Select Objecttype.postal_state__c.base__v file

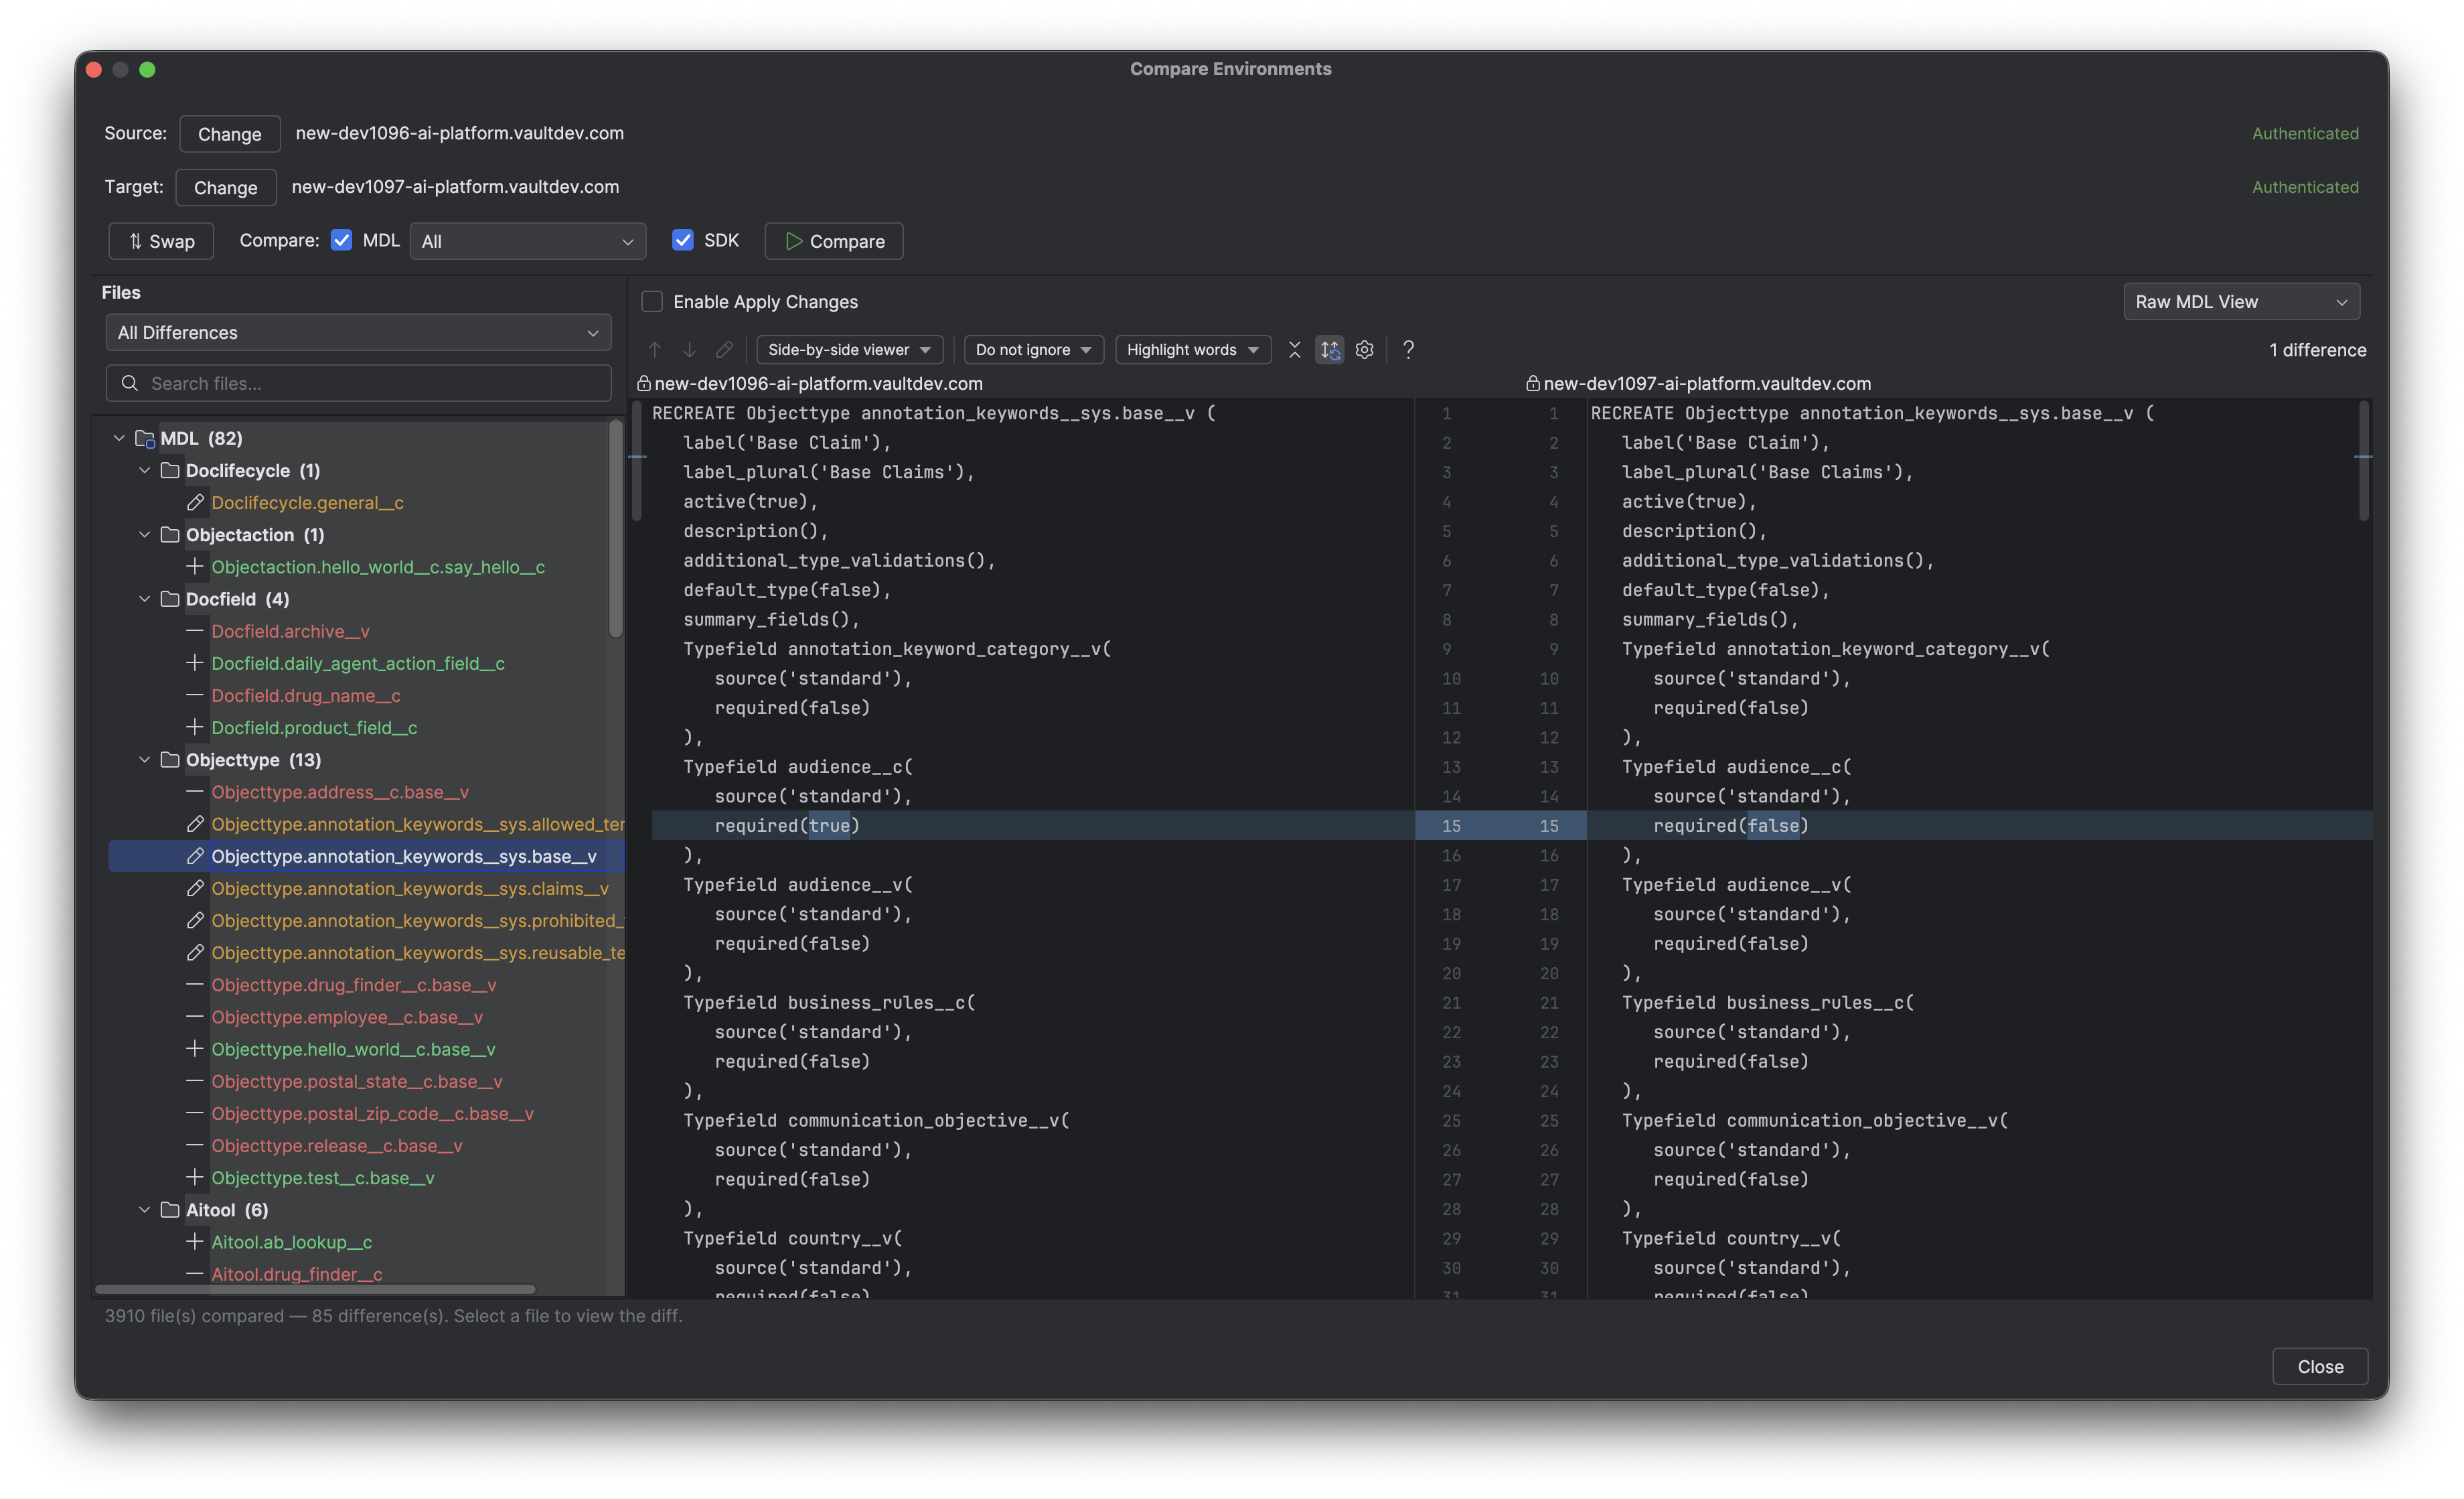357,1082
